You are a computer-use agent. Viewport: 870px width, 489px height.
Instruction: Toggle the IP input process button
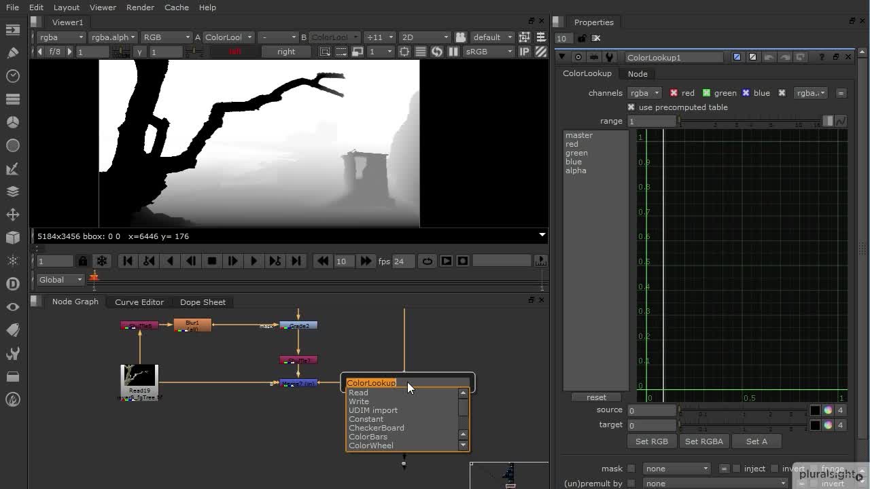[x=524, y=52]
